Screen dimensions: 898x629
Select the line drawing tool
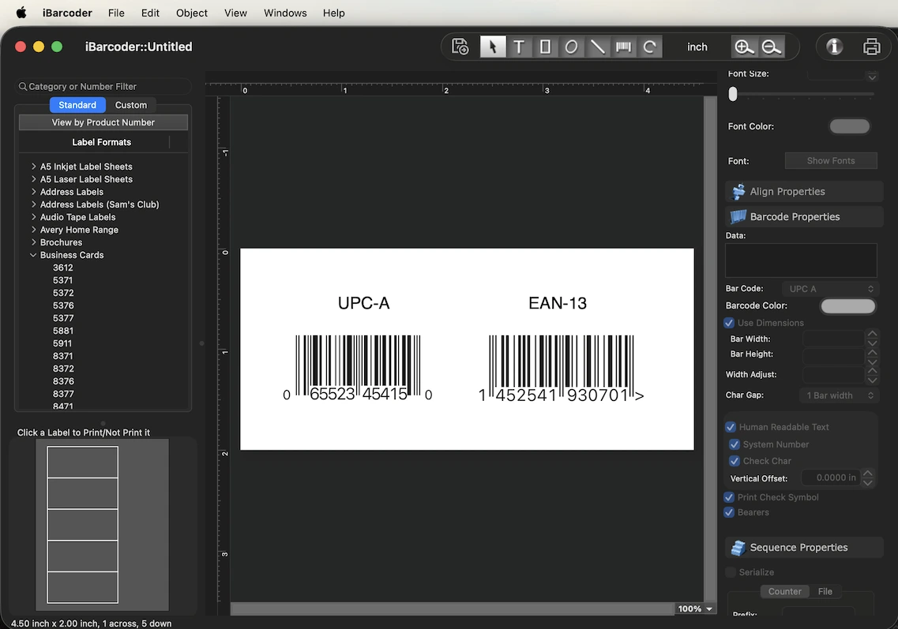(x=597, y=47)
